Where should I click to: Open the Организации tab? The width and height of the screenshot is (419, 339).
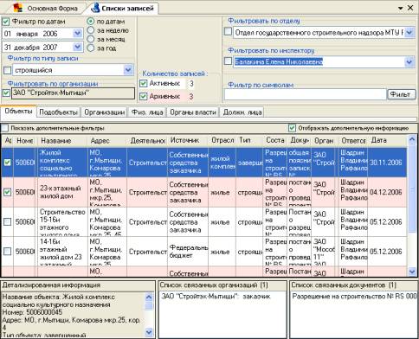pyautogui.click(x=104, y=112)
